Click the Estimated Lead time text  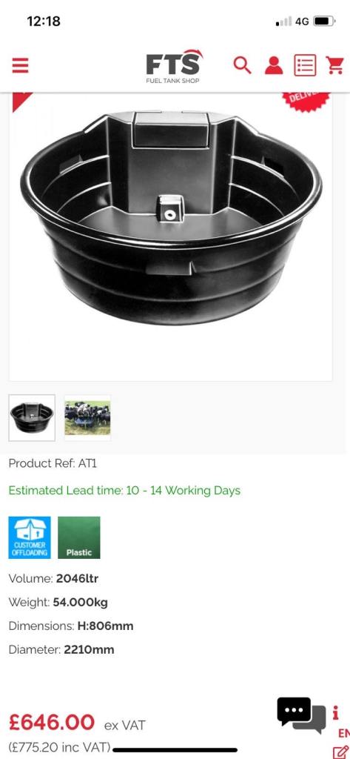pyautogui.click(x=124, y=491)
